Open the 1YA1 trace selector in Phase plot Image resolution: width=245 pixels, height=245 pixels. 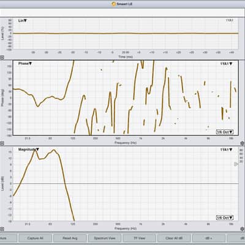click(x=226, y=64)
